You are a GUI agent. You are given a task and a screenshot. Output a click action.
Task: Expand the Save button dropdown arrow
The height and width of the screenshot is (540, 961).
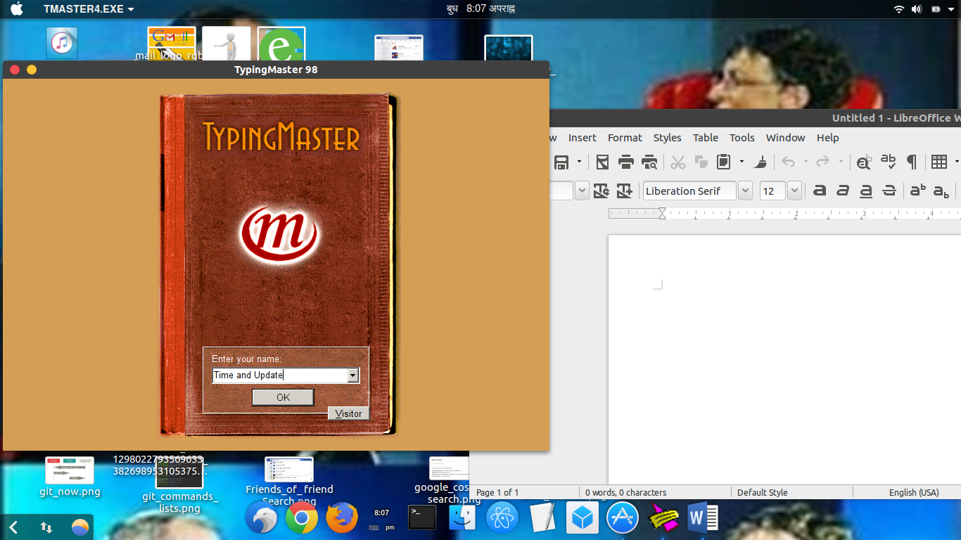pyautogui.click(x=579, y=162)
